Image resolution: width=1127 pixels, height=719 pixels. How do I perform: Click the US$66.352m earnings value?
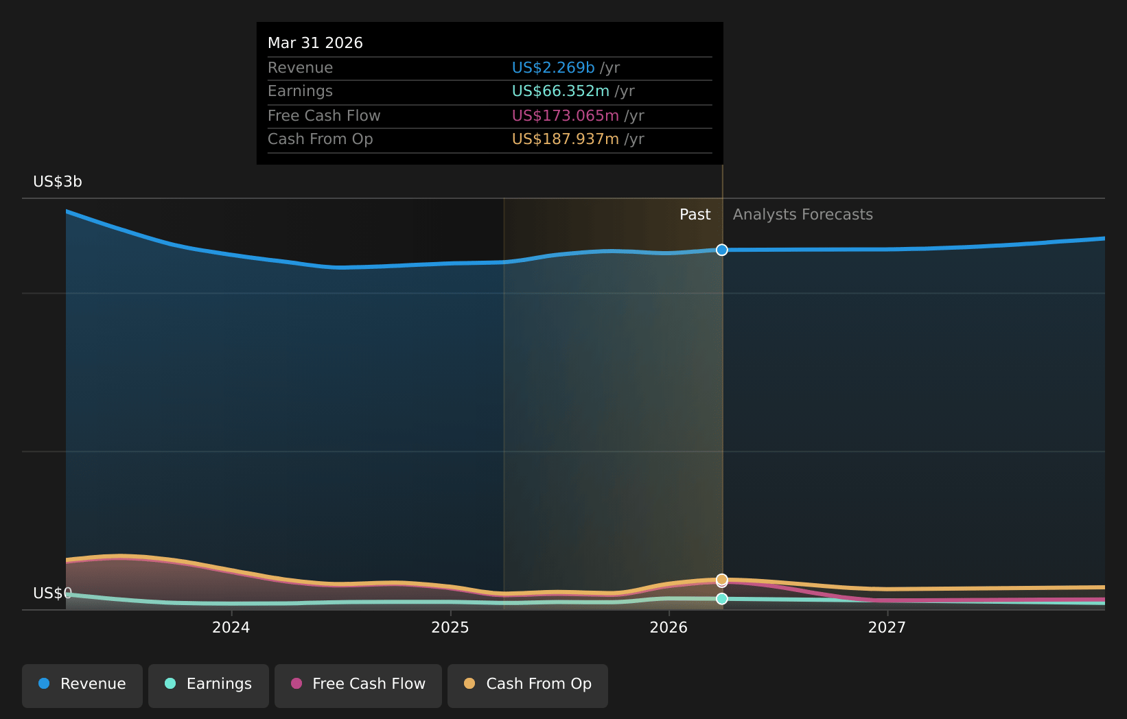561,91
